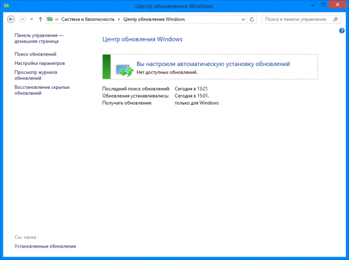Click the Forward navigation arrow
This screenshot has height=260, width=349.
pyautogui.click(x=22, y=19)
